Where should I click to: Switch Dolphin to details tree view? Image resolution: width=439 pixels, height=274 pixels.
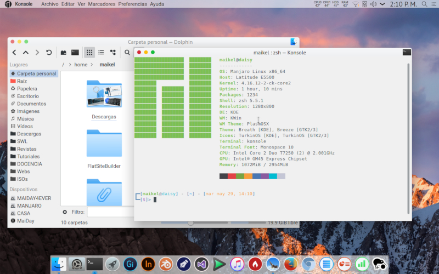pyautogui.click(x=113, y=52)
